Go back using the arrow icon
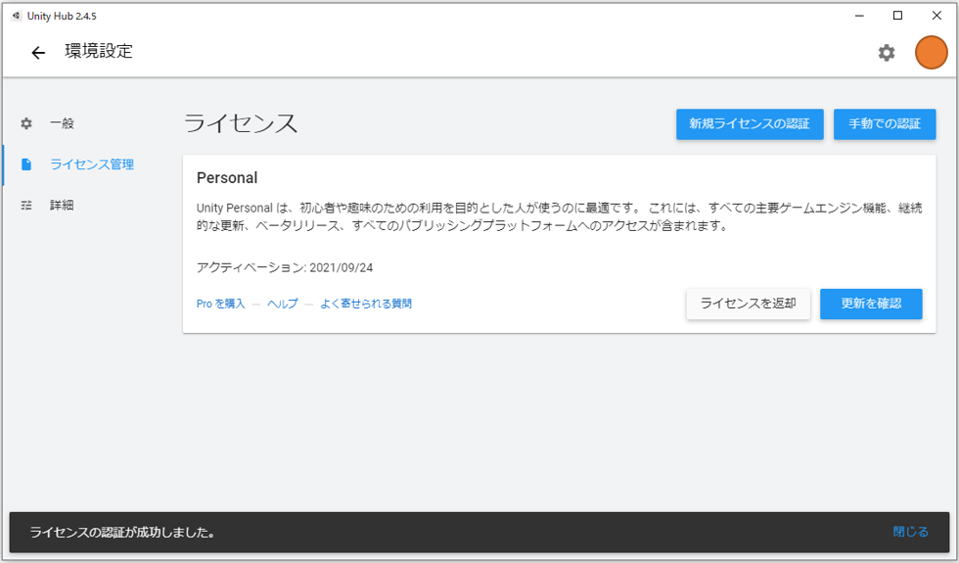This screenshot has height=563, width=959. tap(38, 53)
